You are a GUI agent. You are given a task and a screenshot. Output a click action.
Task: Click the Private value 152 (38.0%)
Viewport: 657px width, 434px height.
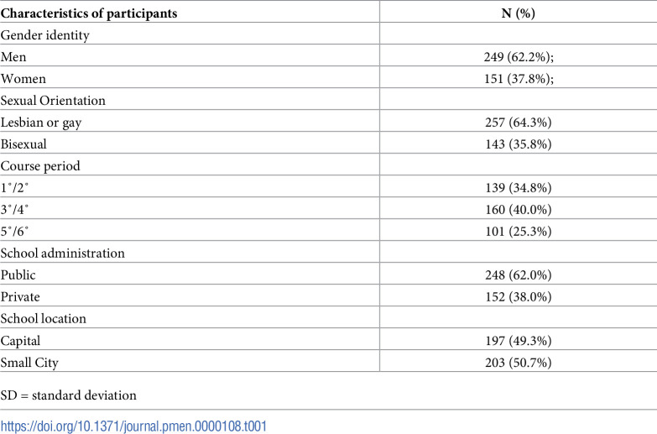tap(519, 297)
